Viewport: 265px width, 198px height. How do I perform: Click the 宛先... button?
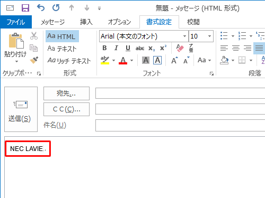click(x=66, y=93)
